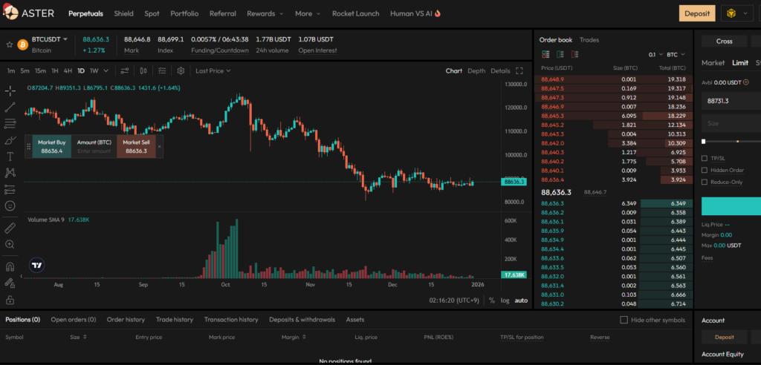Click the orange Deposit button in header
Image resolution: width=761 pixels, height=365 pixels.
696,13
